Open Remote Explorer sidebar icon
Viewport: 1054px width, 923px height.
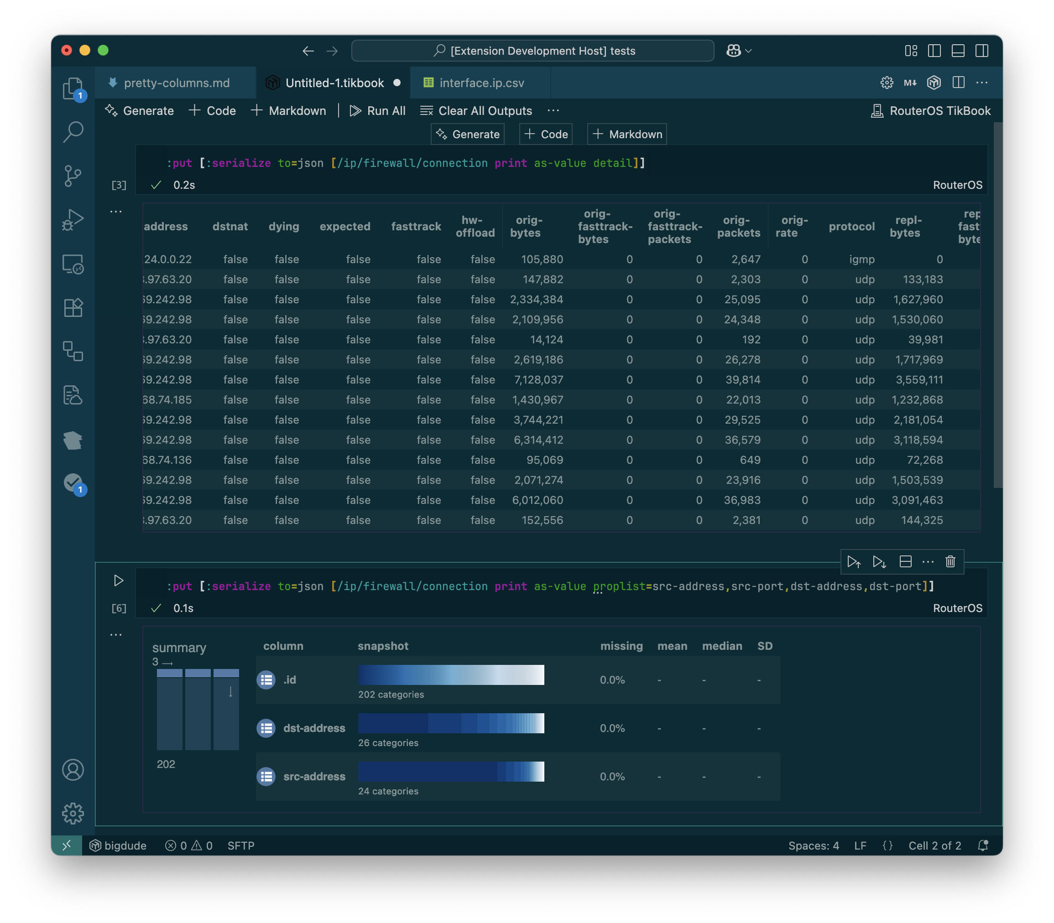73,264
